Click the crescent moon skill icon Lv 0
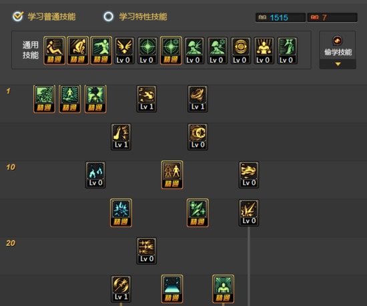Image resolution: width=367 pixels, height=306 pixels. point(198,137)
